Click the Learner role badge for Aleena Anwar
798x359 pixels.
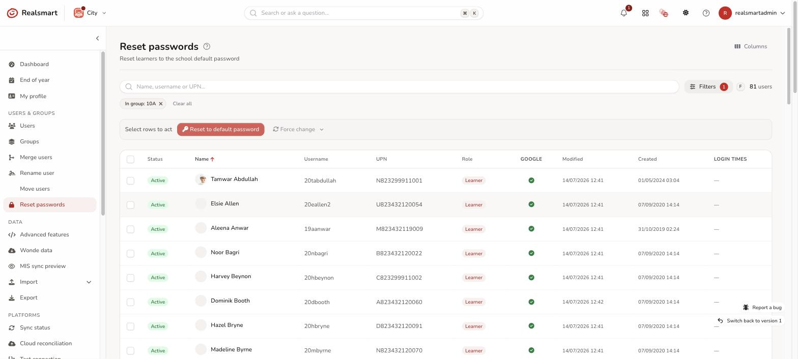click(x=473, y=229)
